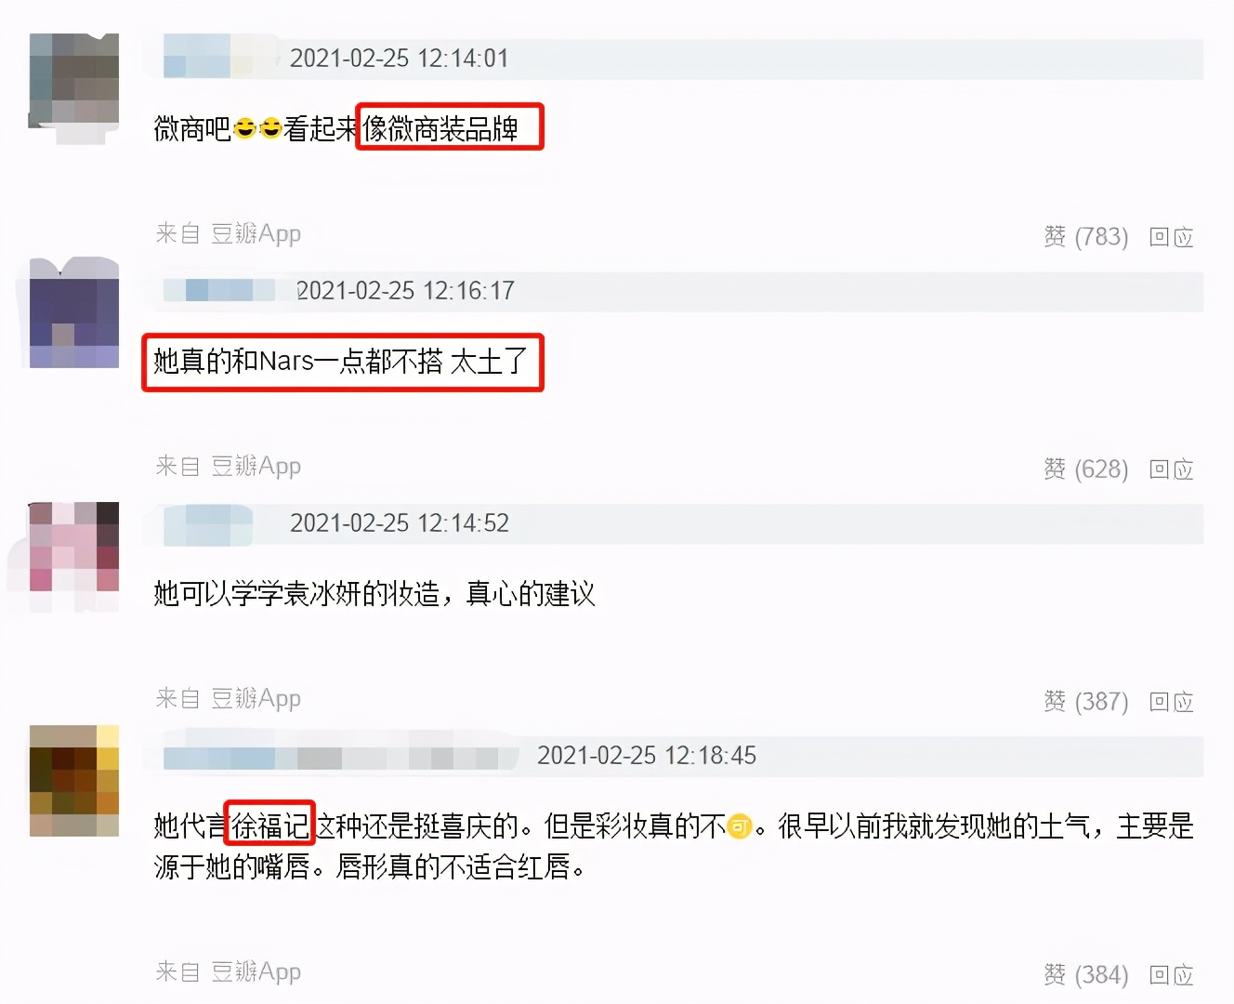Like the comment with 387 likes
This screenshot has width=1234, height=1004.
(1085, 702)
